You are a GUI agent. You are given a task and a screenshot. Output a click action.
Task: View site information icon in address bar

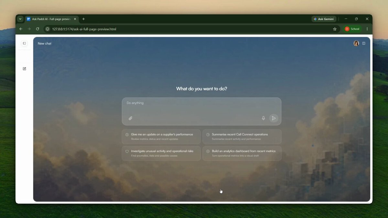[48, 29]
